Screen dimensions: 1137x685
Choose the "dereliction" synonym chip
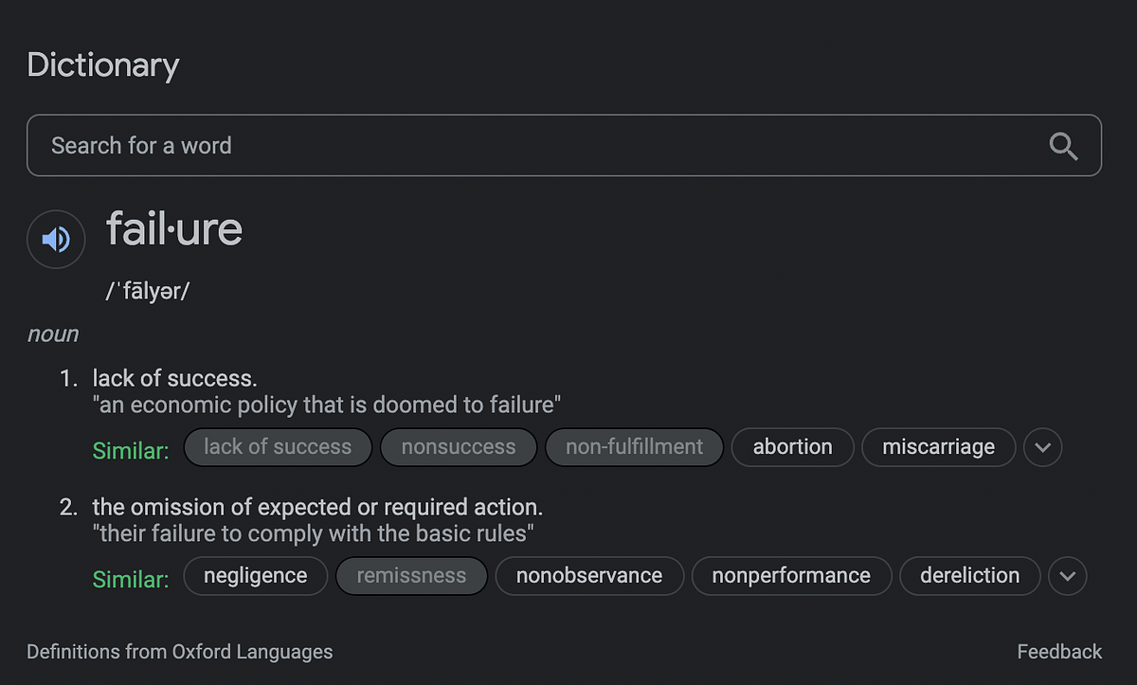pos(970,576)
